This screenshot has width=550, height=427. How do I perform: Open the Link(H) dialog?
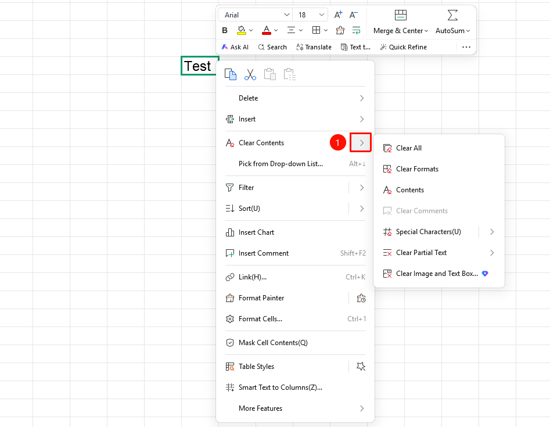point(296,277)
